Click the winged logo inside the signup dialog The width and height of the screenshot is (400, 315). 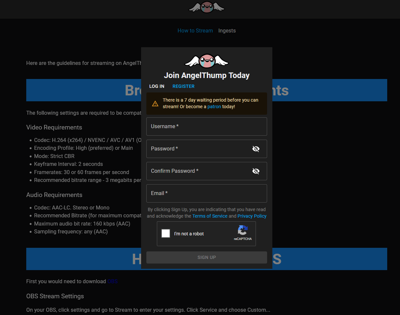(207, 61)
